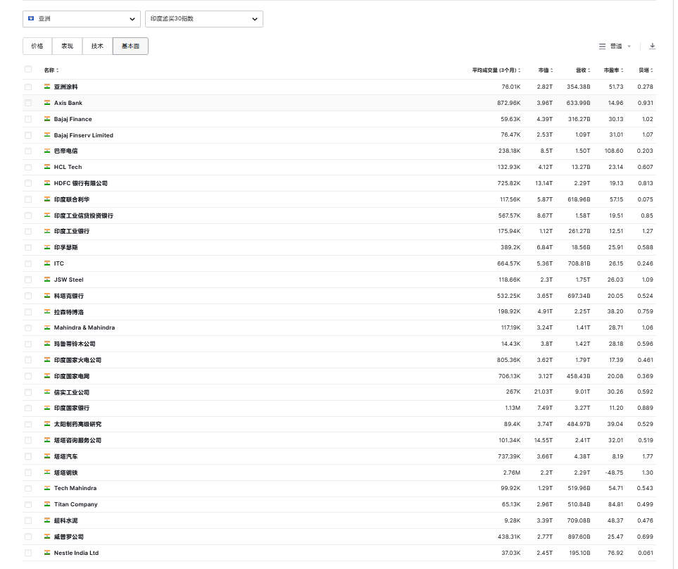Click the 872.96K volume for Axis Bank

click(x=509, y=103)
